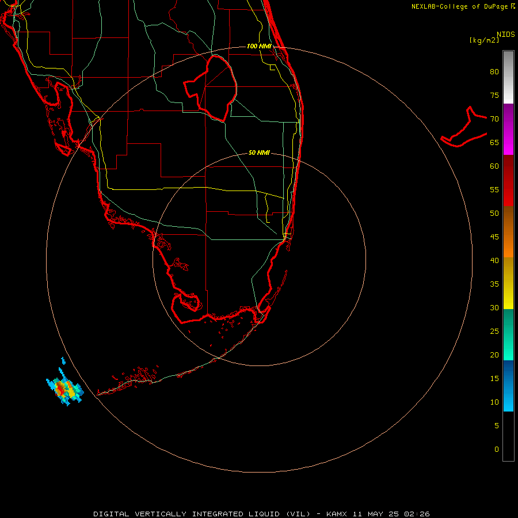
Task: Pick the black bottom color bar segment
Action: 508,436
